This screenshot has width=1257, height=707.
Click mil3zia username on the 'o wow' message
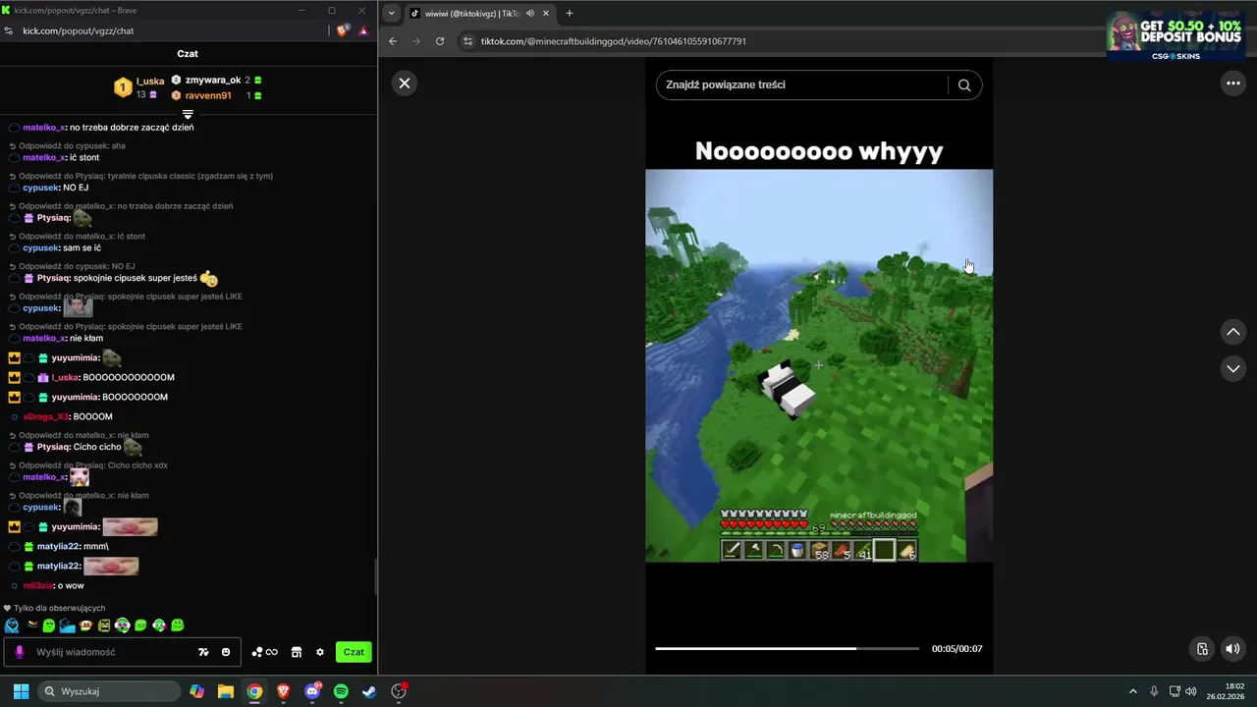pyautogui.click(x=38, y=585)
